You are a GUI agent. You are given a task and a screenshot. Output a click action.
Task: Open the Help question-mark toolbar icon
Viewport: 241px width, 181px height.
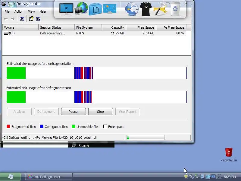31,19
